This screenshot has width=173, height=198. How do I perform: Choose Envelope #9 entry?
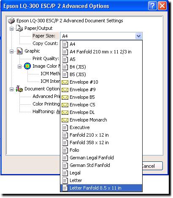click(x=101, y=90)
